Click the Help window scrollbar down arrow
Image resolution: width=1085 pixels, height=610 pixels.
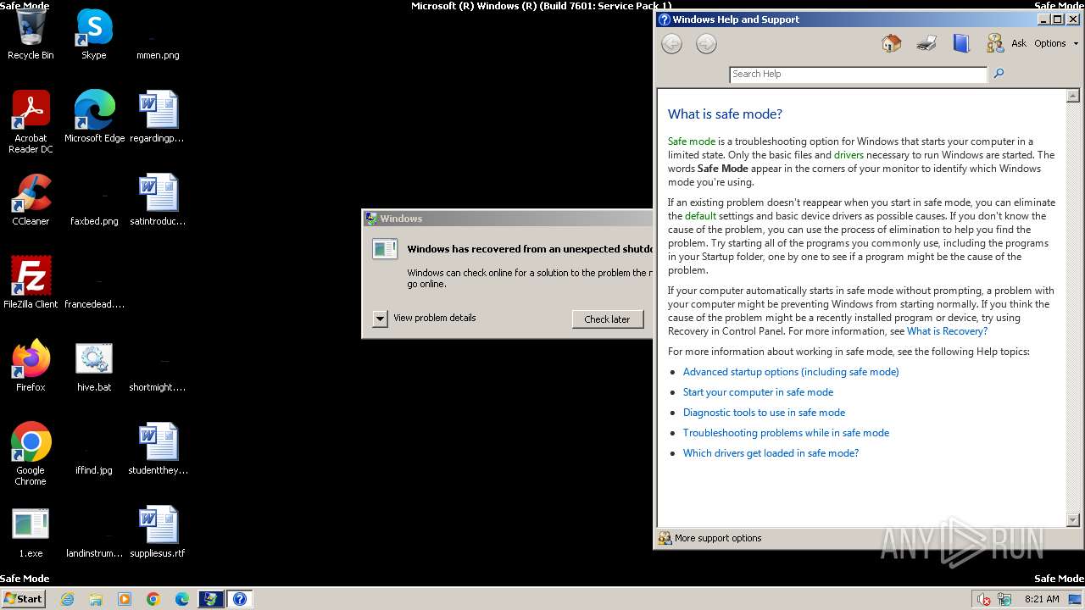[x=1072, y=519]
